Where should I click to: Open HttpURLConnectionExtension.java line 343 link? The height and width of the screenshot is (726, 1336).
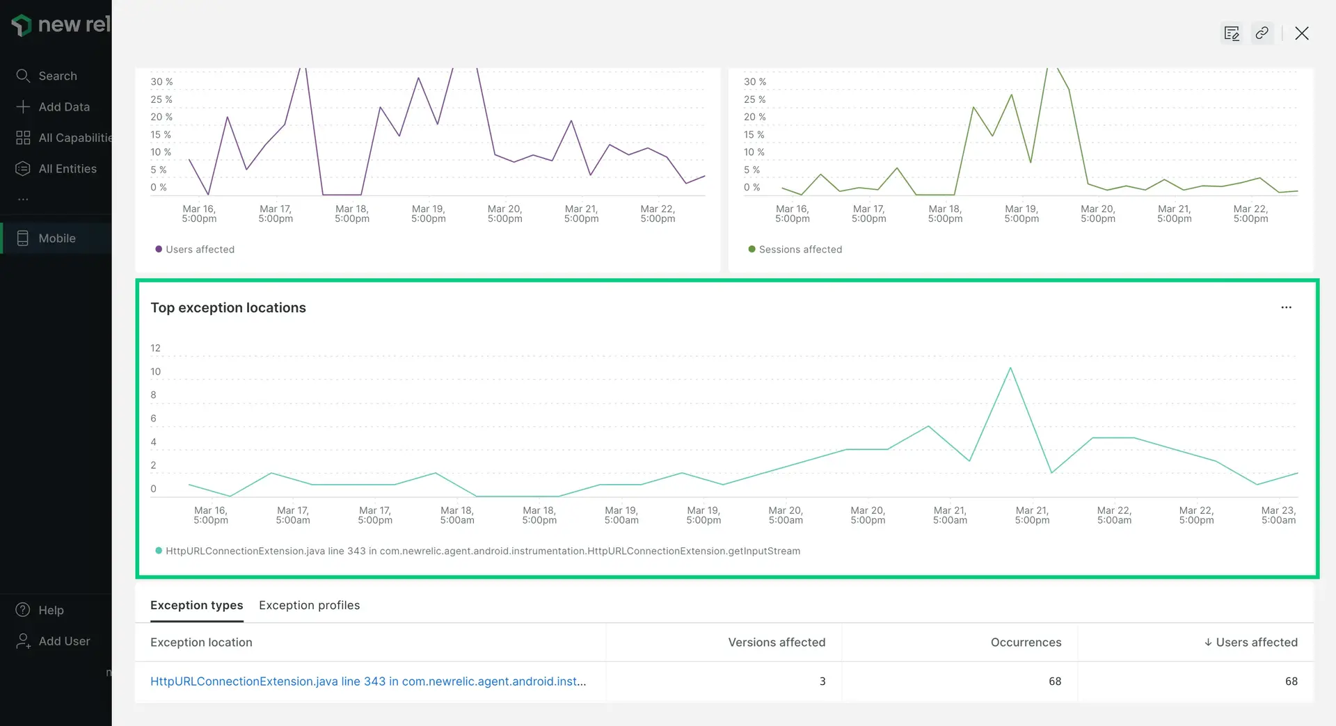[368, 681]
